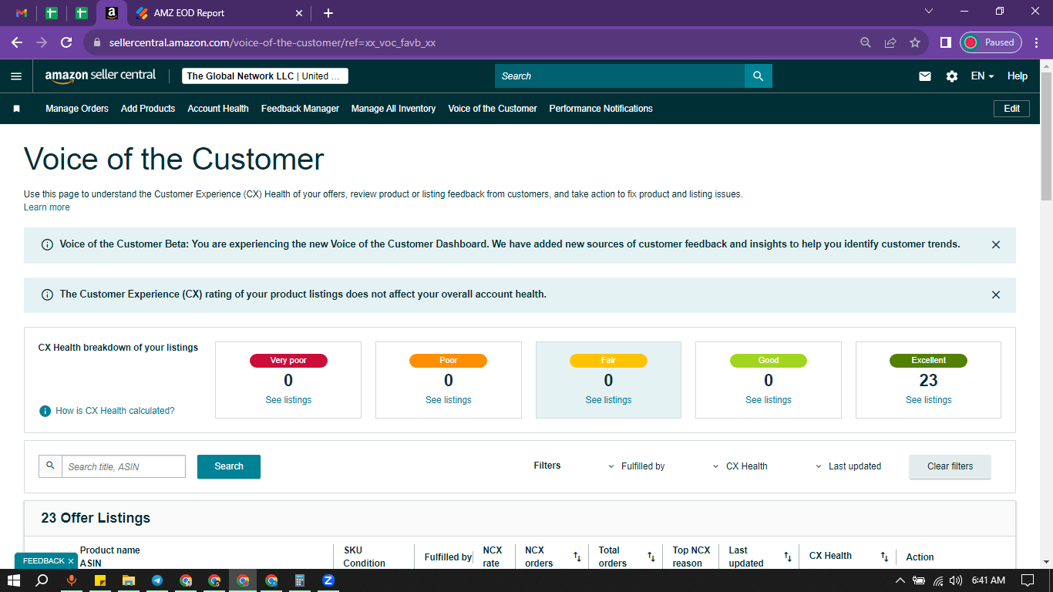Click the teal Search button
The height and width of the screenshot is (592, 1053).
[229, 466]
